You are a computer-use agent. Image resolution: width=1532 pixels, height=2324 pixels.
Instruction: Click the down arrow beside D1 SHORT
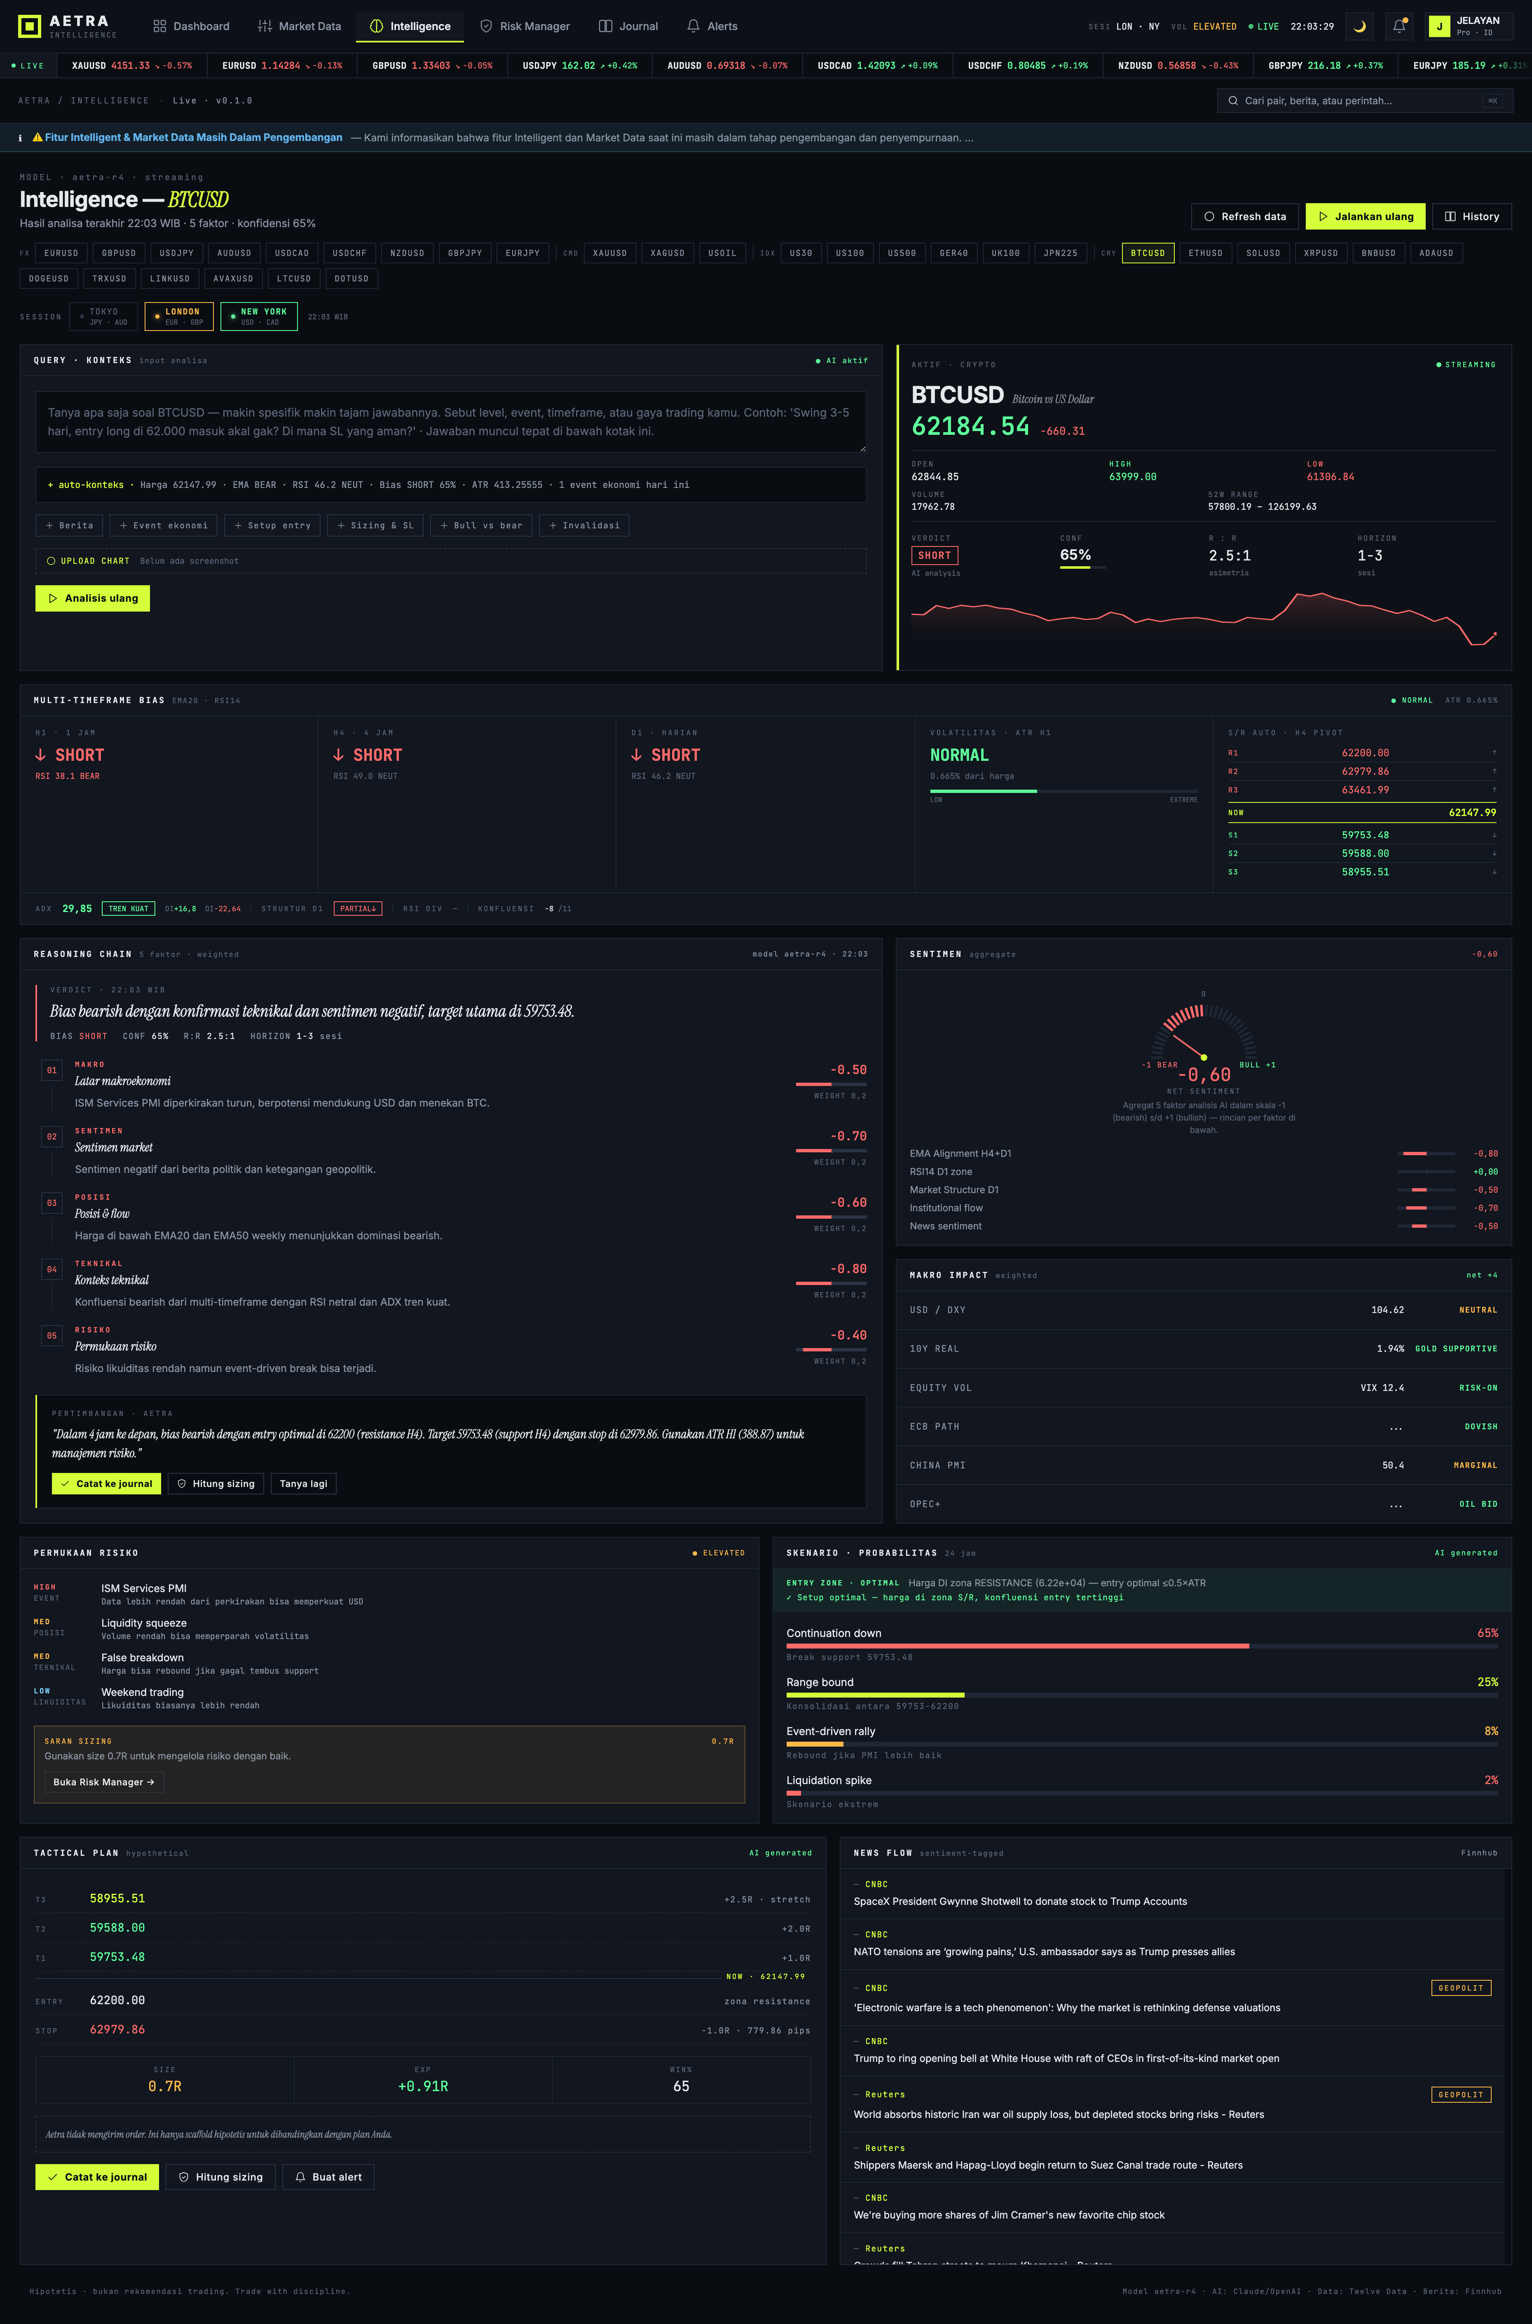point(636,755)
